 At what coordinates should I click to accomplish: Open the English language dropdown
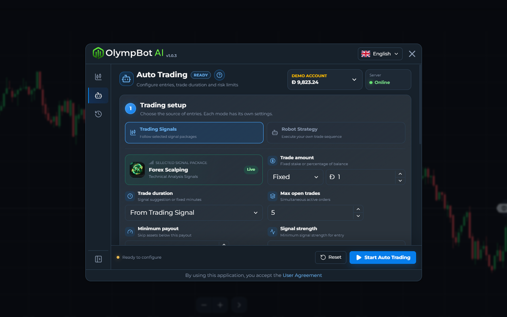[380, 54]
